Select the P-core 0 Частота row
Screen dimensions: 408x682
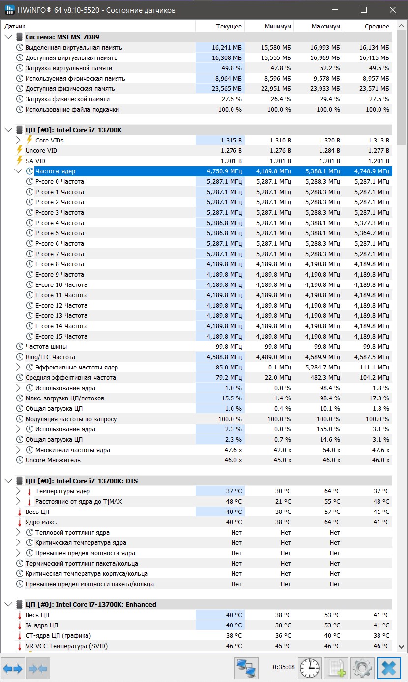[x=197, y=181]
